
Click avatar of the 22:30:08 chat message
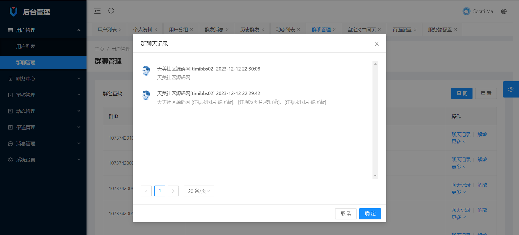click(x=146, y=71)
